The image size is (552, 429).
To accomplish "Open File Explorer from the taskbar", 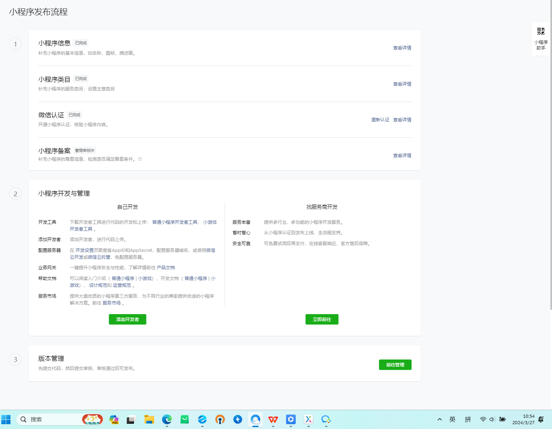I will (x=149, y=419).
